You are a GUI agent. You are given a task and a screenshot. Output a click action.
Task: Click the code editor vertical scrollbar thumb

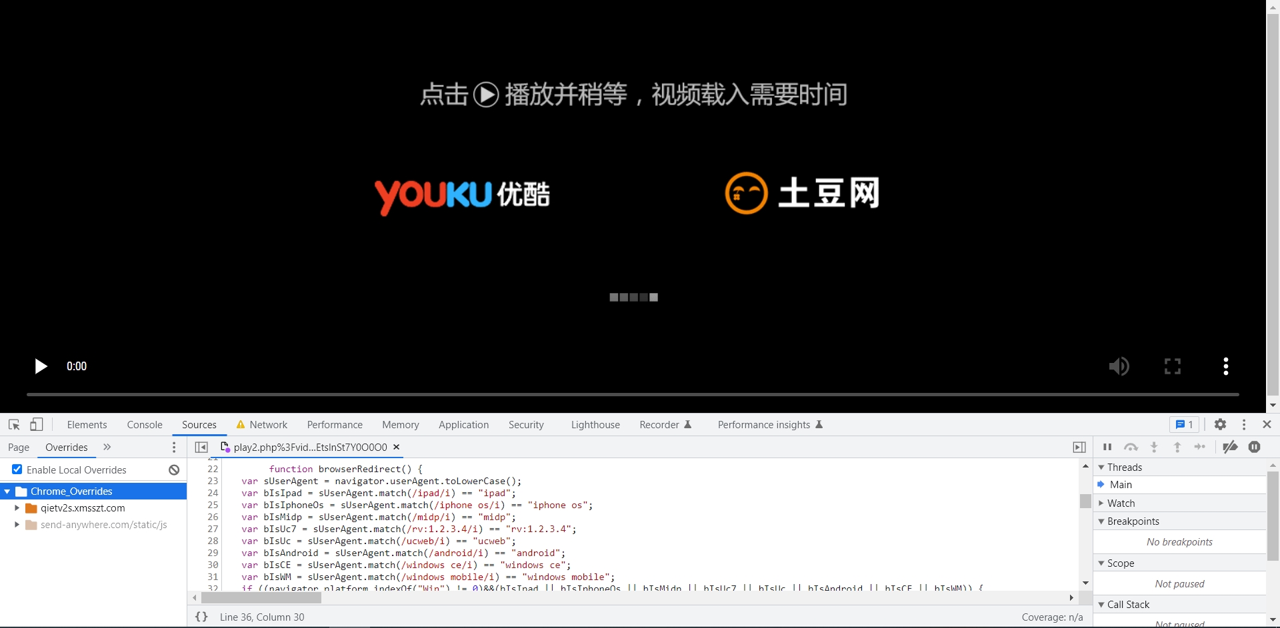(1085, 501)
